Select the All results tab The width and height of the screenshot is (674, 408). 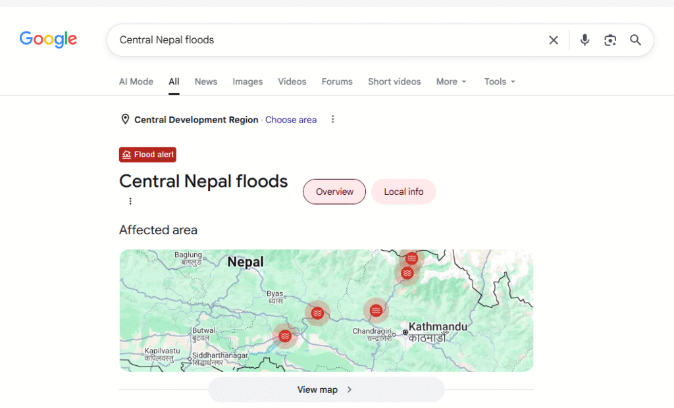[174, 82]
